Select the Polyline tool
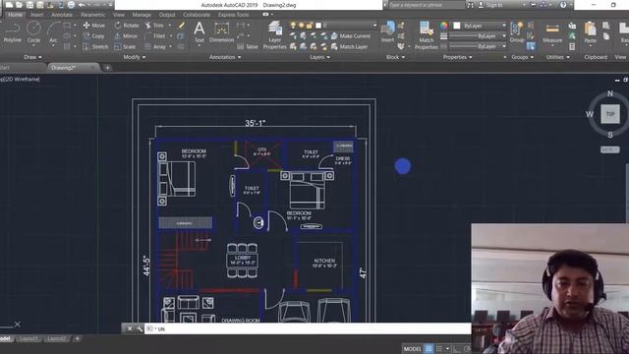Viewport: 629px width, 354px height. pyautogui.click(x=12, y=32)
